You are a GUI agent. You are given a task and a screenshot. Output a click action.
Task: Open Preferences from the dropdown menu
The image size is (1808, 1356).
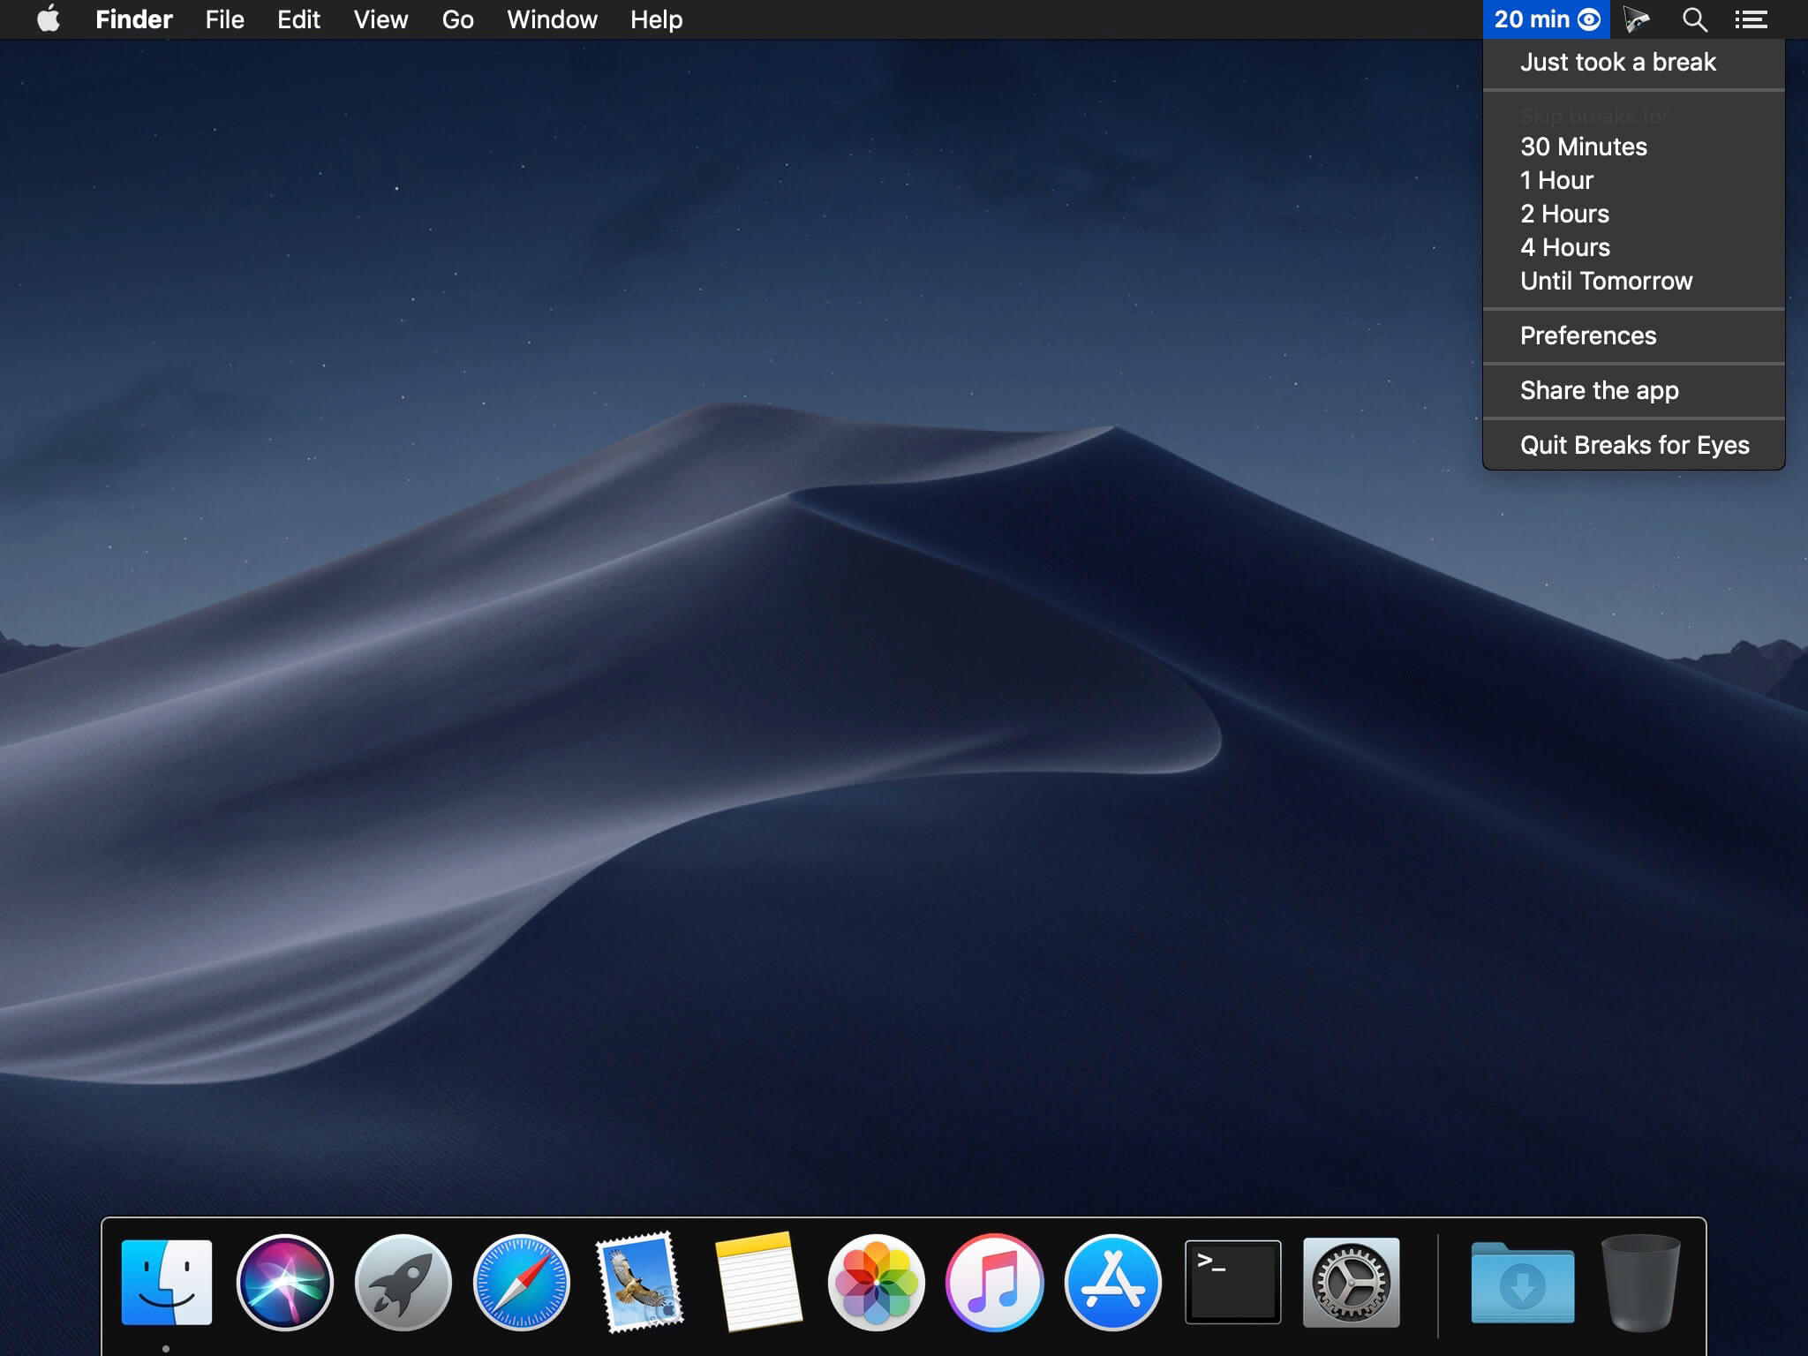point(1587,335)
